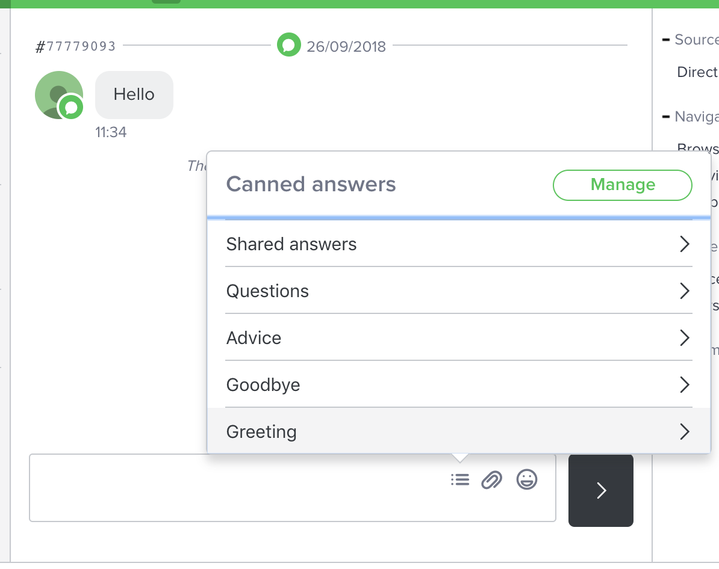Click the canned answers list icon
The height and width of the screenshot is (569, 719).
(x=460, y=479)
